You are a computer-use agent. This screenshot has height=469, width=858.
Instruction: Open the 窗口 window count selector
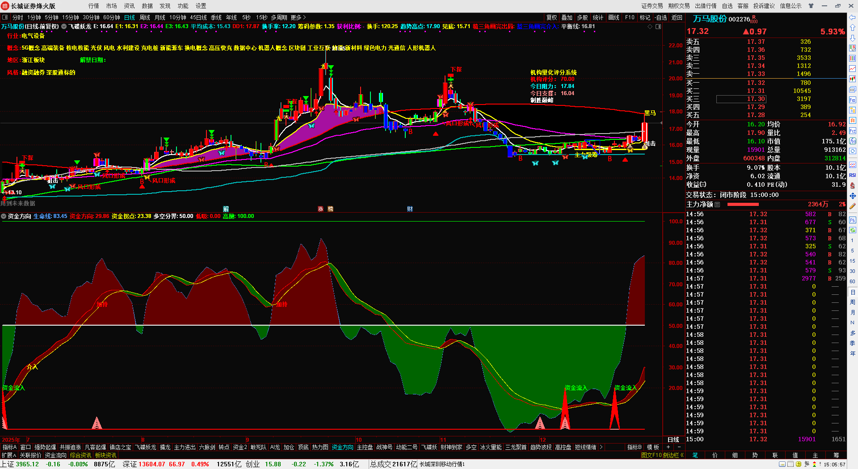click(x=25, y=447)
